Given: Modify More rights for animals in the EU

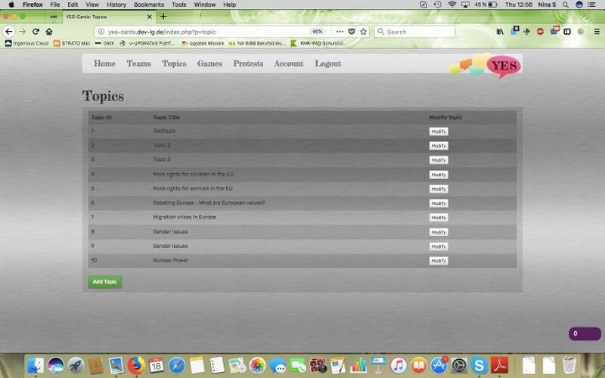Looking at the screenshot, I should tap(439, 189).
